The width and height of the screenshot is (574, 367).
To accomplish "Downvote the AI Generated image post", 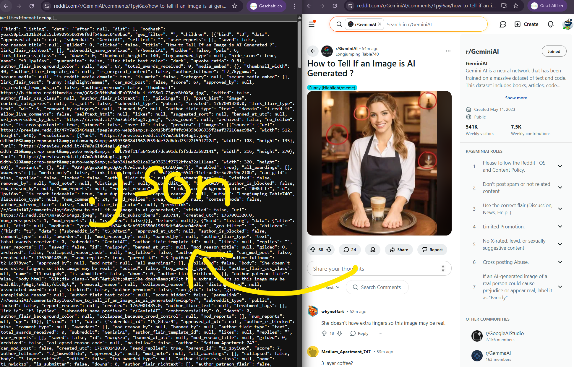I will pyautogui.click(x=329, y=250).
